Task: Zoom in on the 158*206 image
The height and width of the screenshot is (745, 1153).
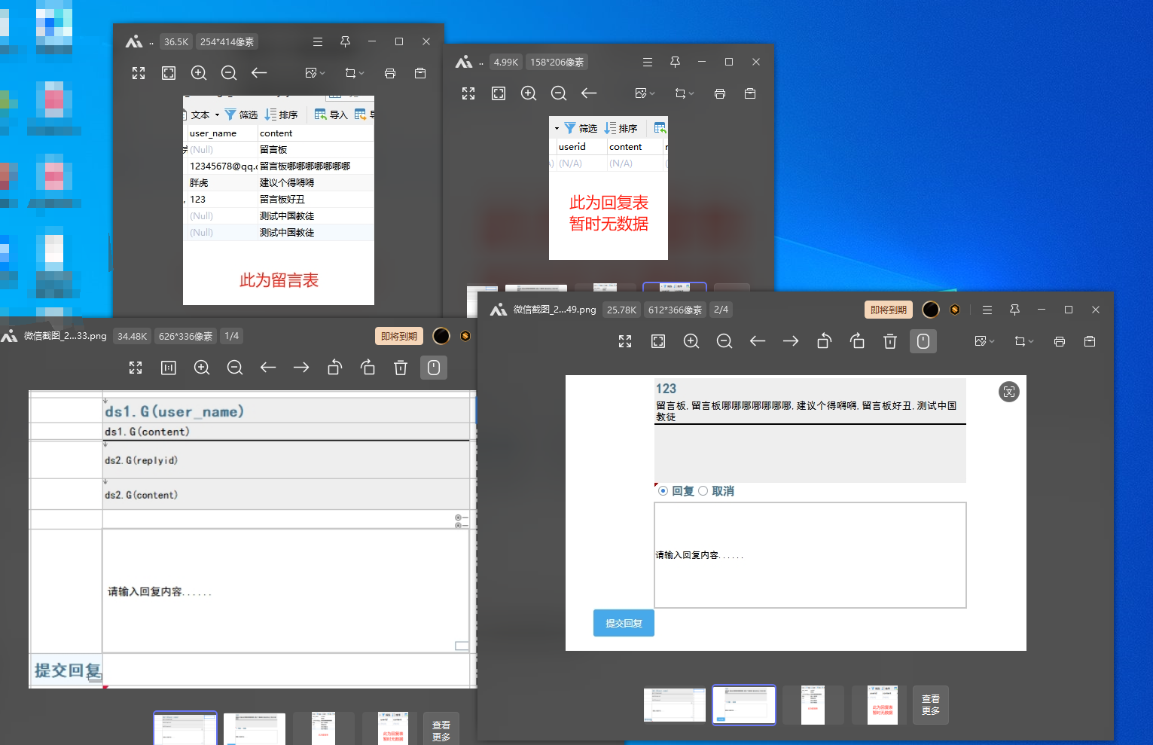Action: [x=529, y=93]
